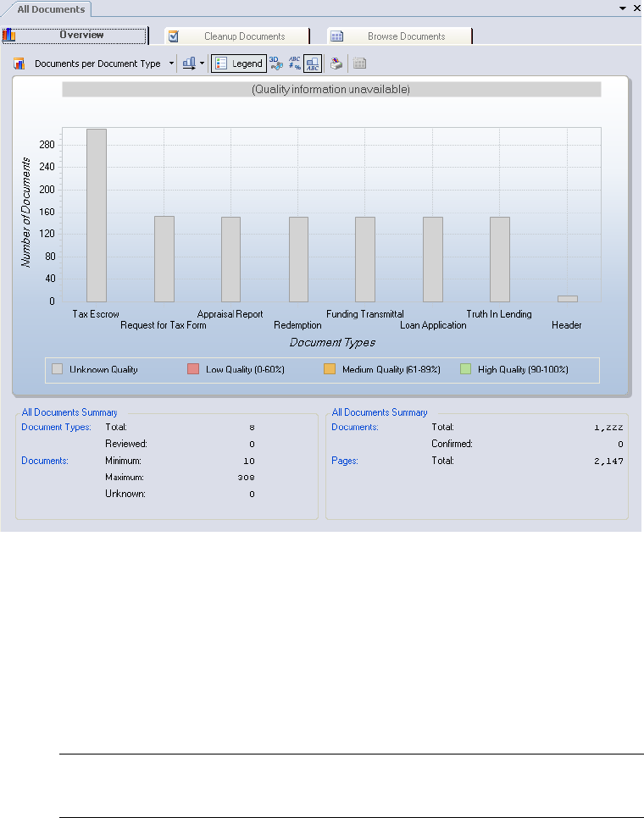Click the chart icon beside Documents per Document Type
The height and width of the screenshot is (818, 644).
[19, 64]
